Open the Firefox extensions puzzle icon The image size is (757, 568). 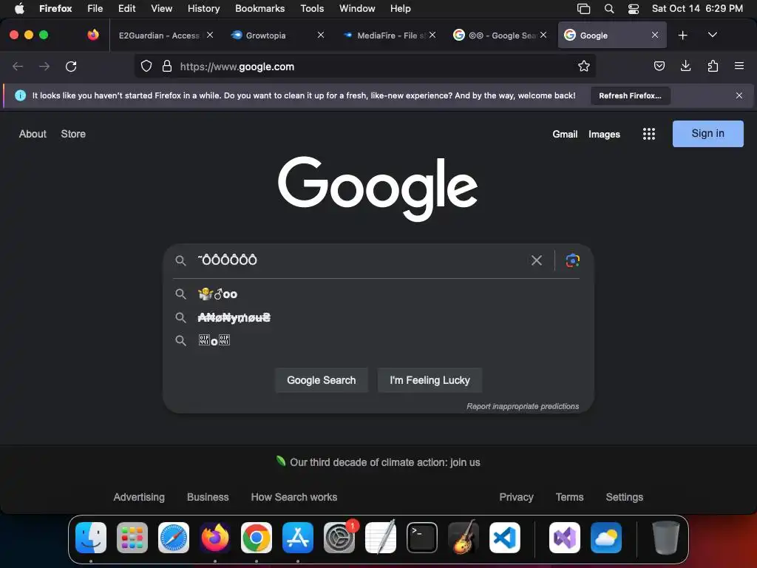click(x=713, y=66)
